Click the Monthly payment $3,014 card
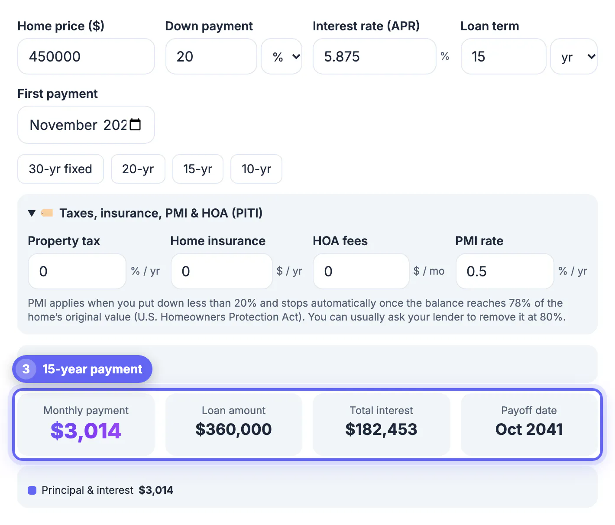The image size is (615, 525). [86, 424]
